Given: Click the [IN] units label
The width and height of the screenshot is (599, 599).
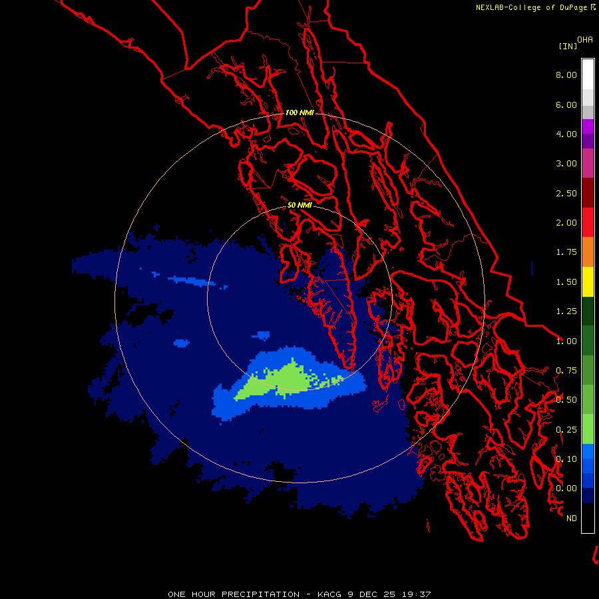Looking at the screenshot, I should [x=568, y=46].
